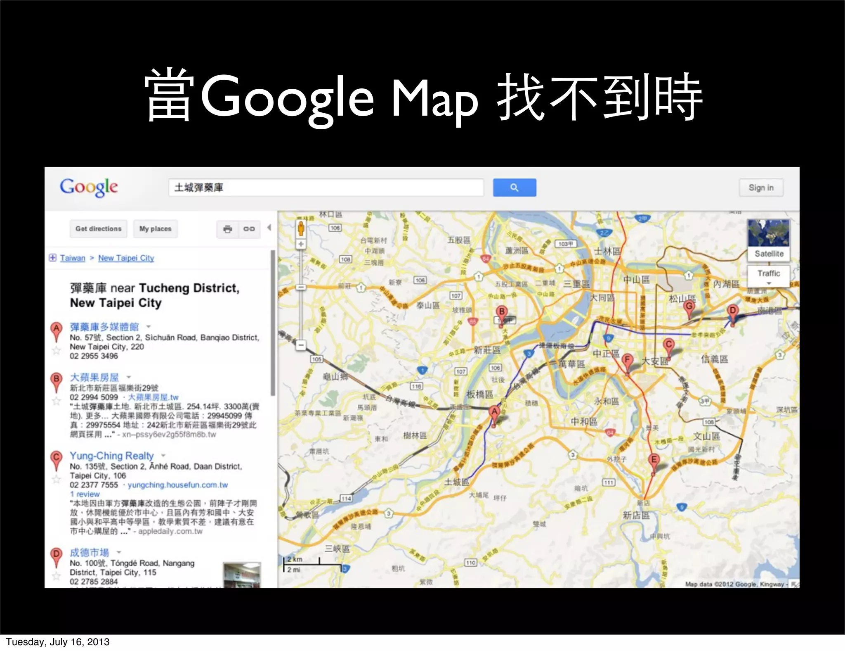The height and width of the screenshot is (651, 845).
Task: Click red marker D in the results list
Action: pyautogui.click(x=57, y=557)
